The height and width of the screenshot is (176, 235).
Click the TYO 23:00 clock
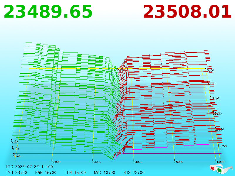(x=16, y=172)
